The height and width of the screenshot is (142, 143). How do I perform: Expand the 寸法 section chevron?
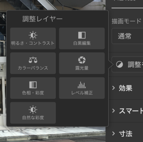(x=114, y=133)
